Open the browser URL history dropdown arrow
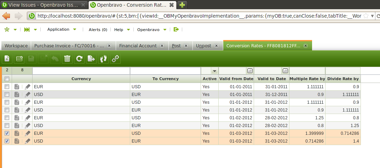 tap(373, 16)
